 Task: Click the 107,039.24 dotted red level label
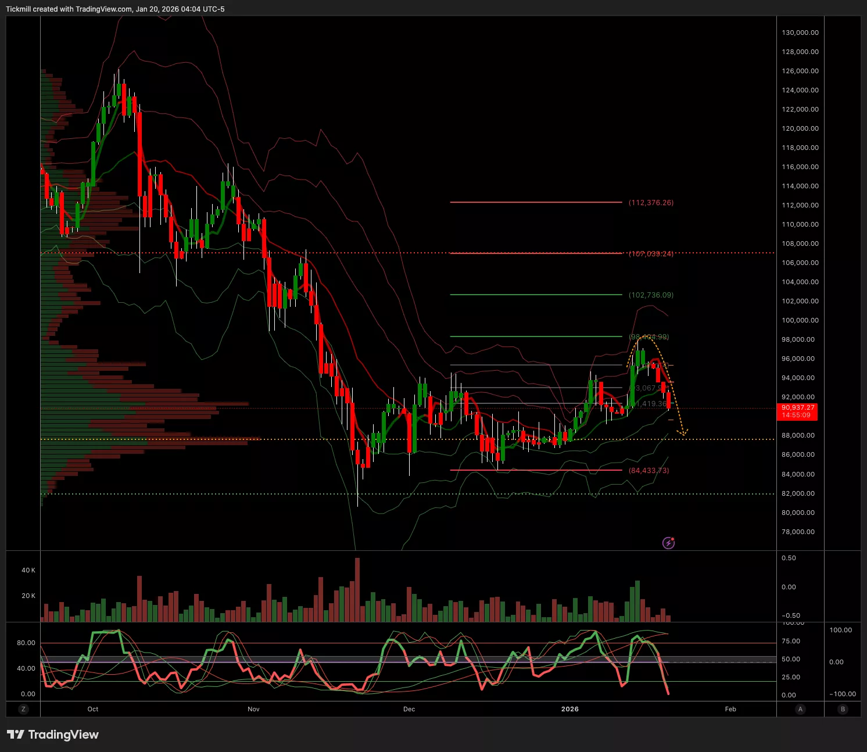point(651,254)
